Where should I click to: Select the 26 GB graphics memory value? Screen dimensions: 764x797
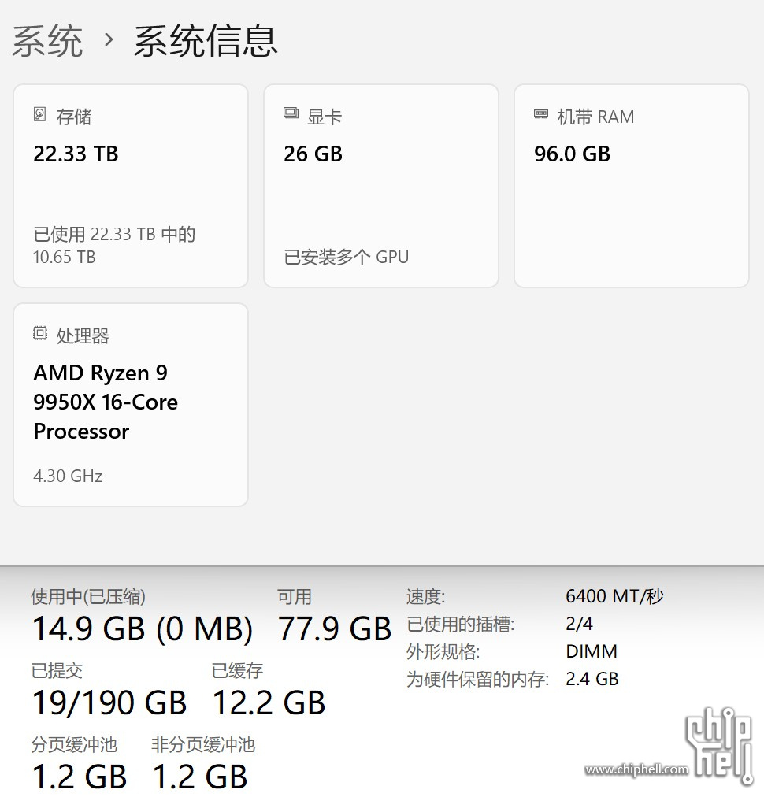[x=313, y=154]
